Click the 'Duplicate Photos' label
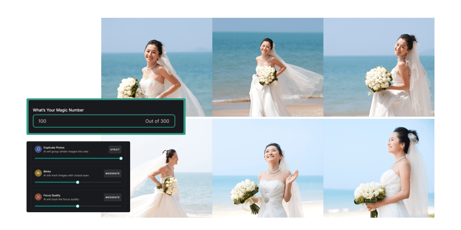Viewport: 461px width, 230px height. pos(54,147)
